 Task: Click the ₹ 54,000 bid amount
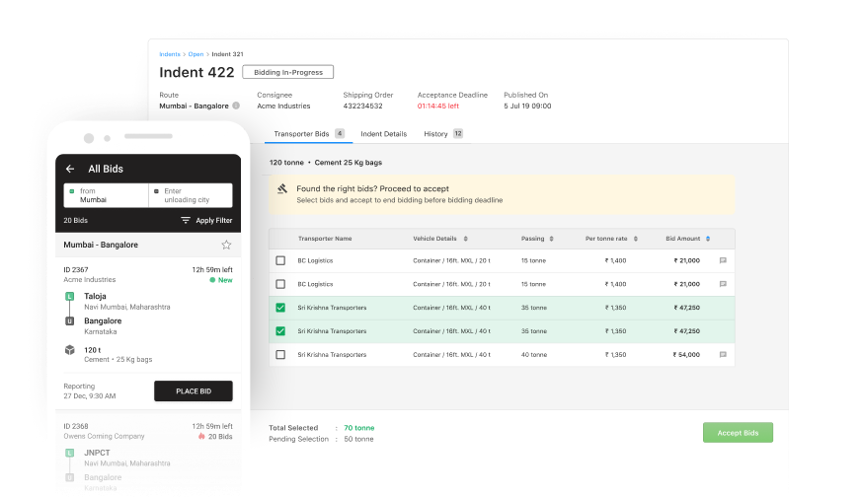[x=686, y=355]
